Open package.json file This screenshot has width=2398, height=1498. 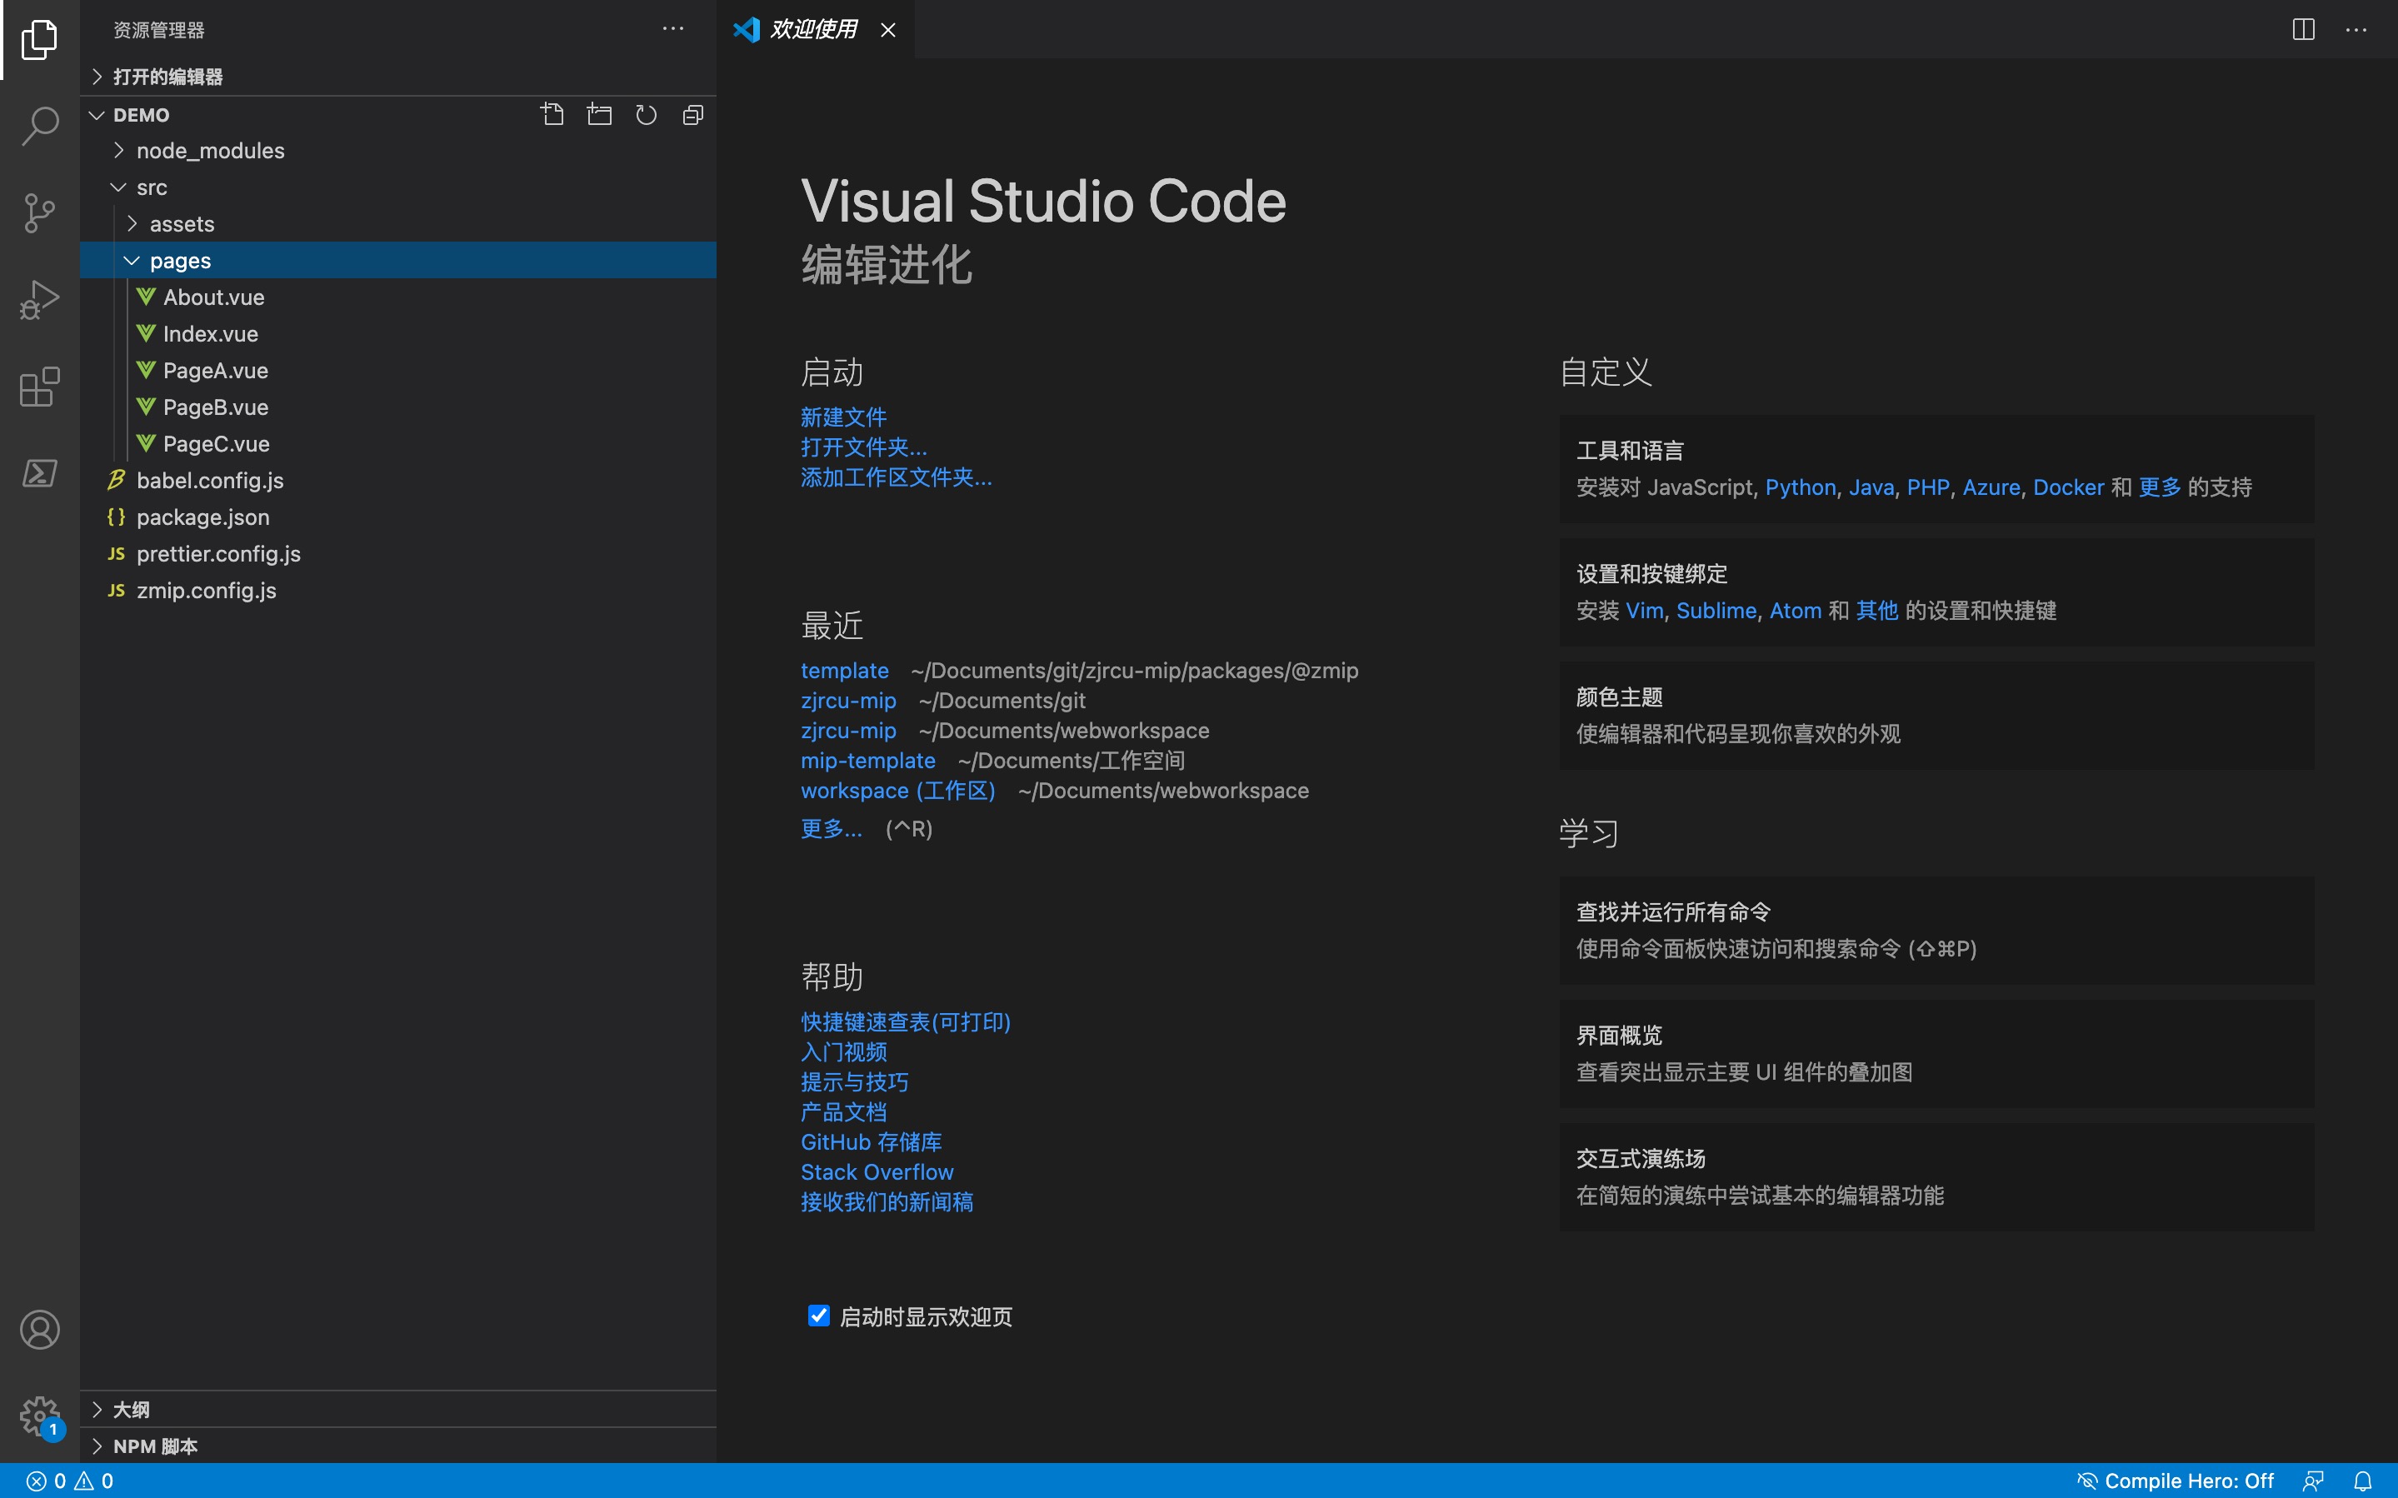click(x=398, y=517)
